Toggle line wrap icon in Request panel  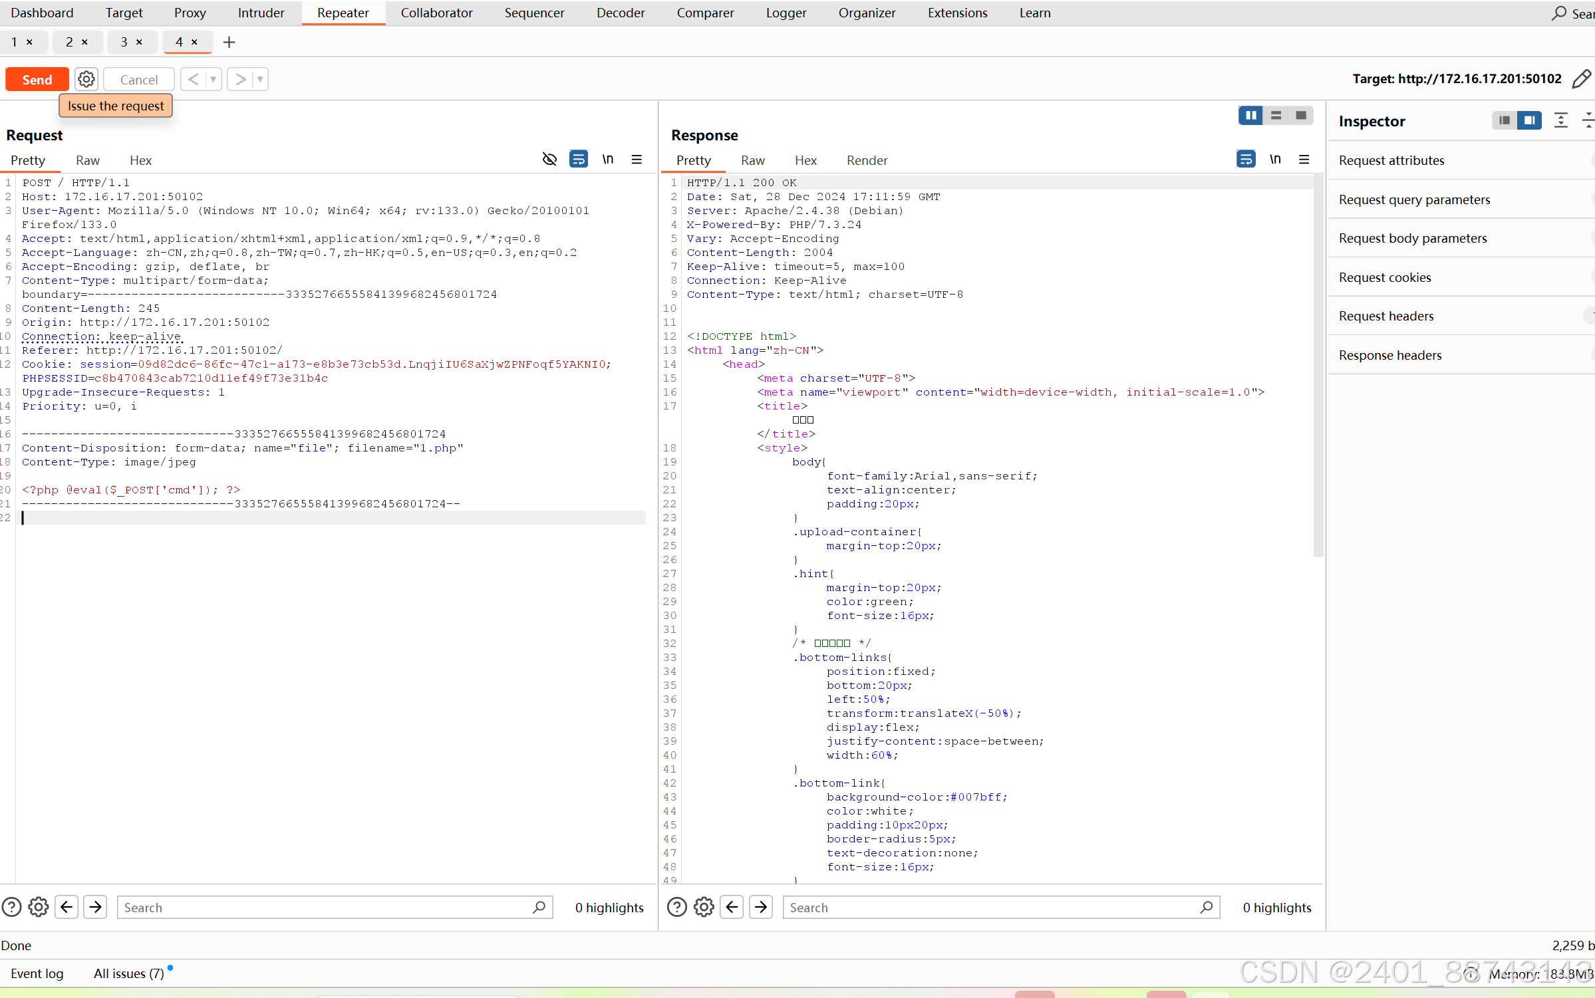(x=578, y=160)
